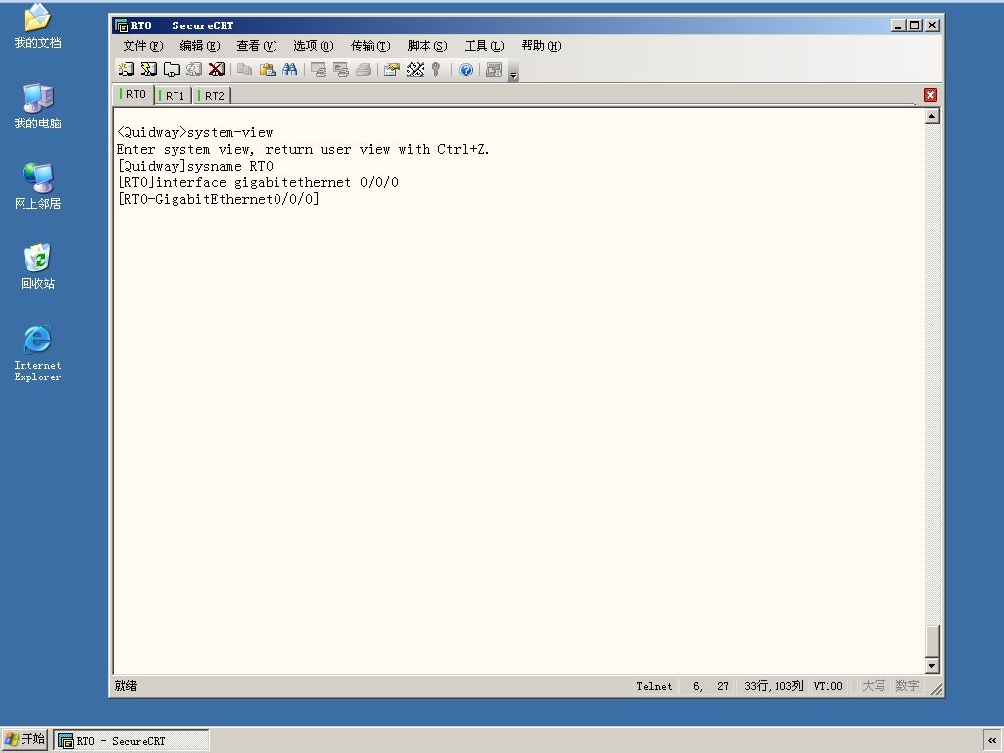
Task: Click the scrollbar down arrow
Action: pos(932,666)
